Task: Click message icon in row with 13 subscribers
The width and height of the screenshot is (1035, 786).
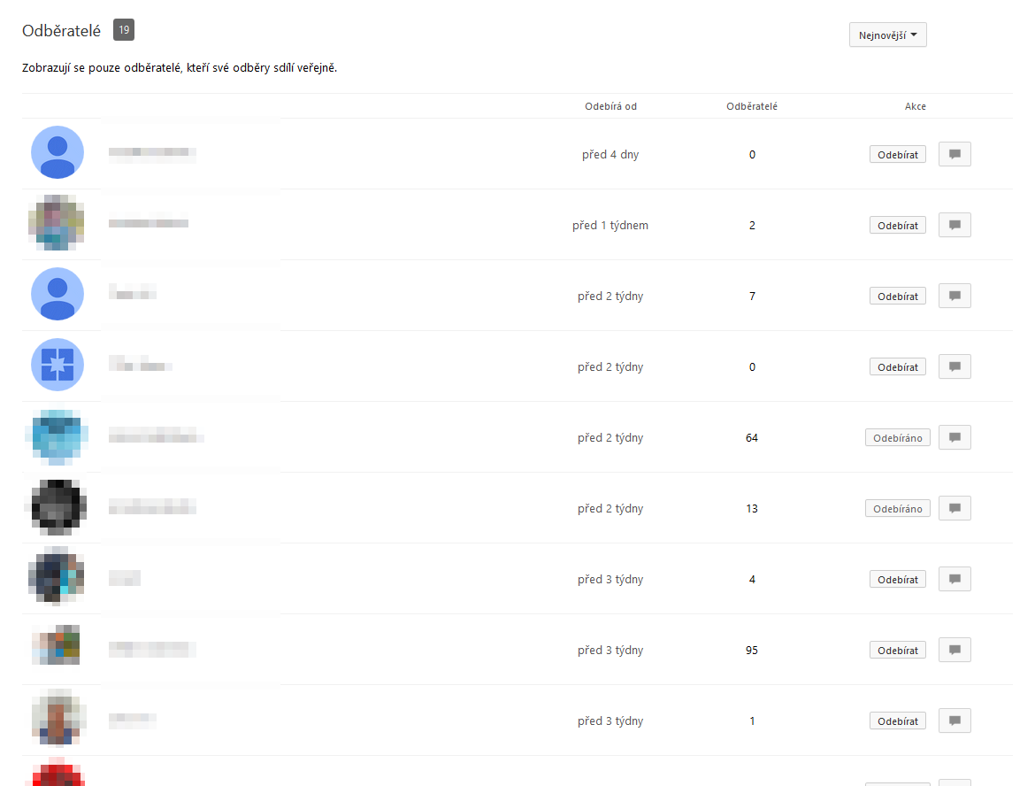Action: click(x=954, y=509)
